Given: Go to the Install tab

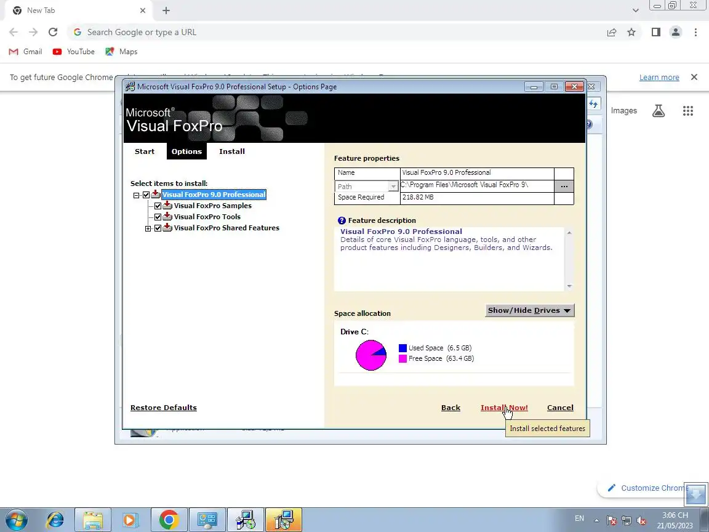Looking at the screenshot, I should 232,151.
